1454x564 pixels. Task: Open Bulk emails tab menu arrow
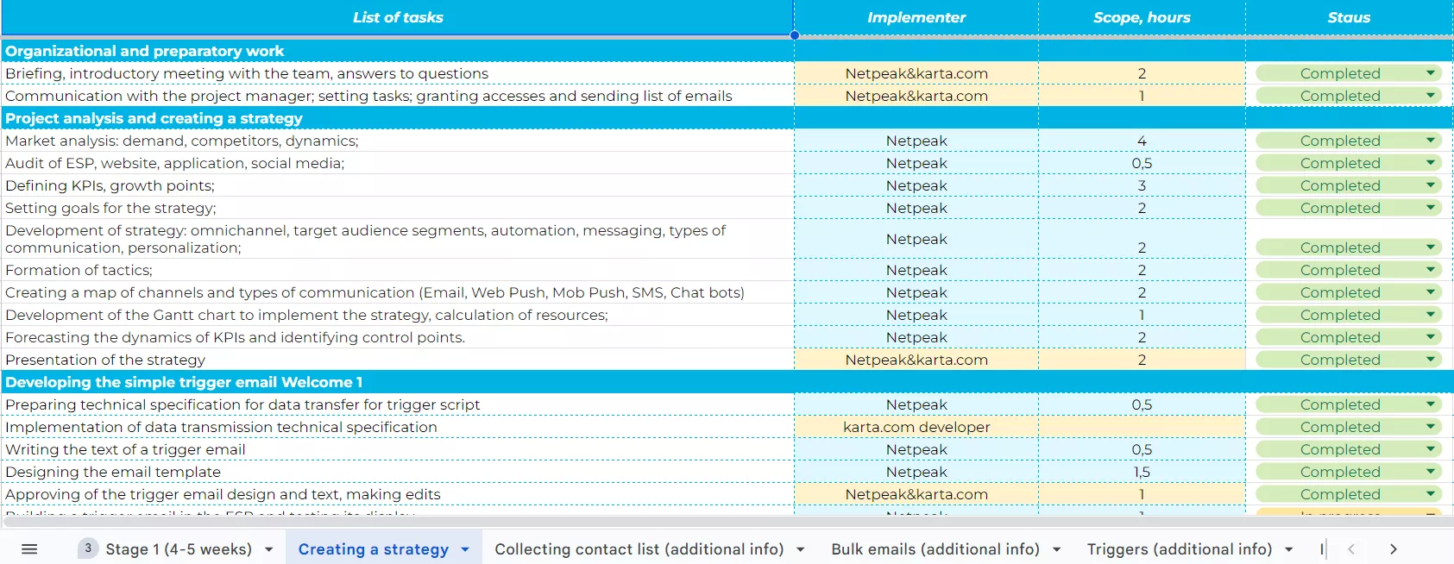pos(1056,549)
